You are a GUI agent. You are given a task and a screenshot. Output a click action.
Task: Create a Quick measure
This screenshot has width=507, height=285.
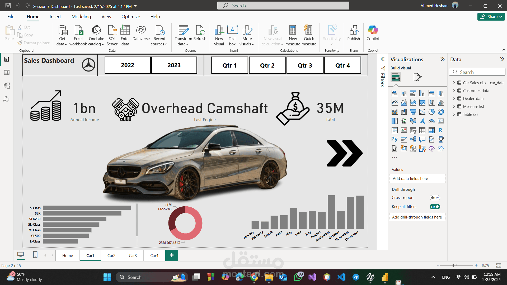tap(309, 36)
